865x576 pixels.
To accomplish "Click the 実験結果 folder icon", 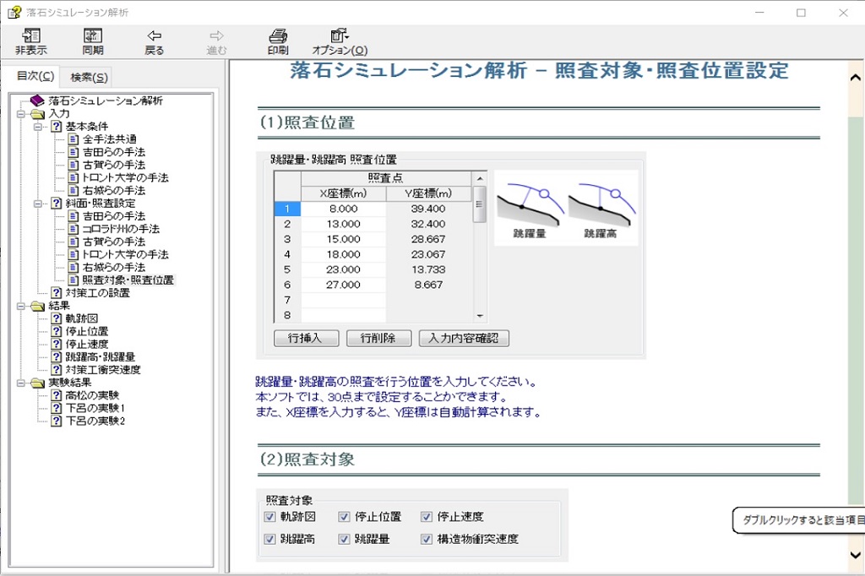I will [x=37, y=383].
